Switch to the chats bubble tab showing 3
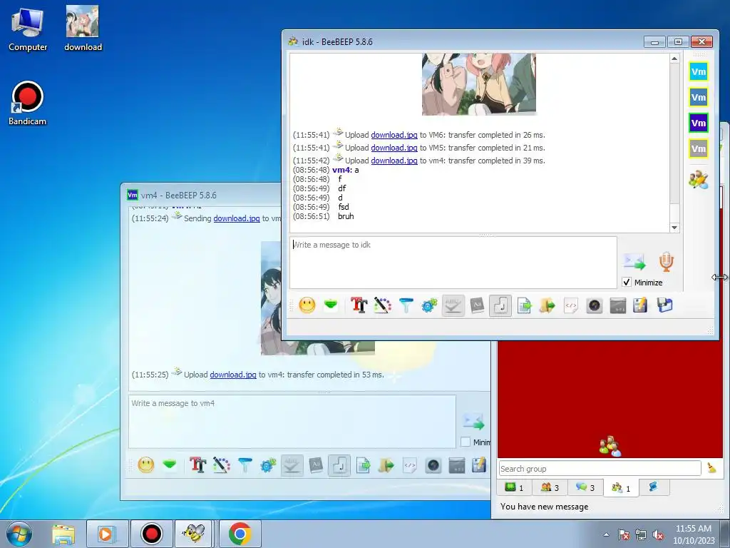730x548 pixels. point(585,487)
